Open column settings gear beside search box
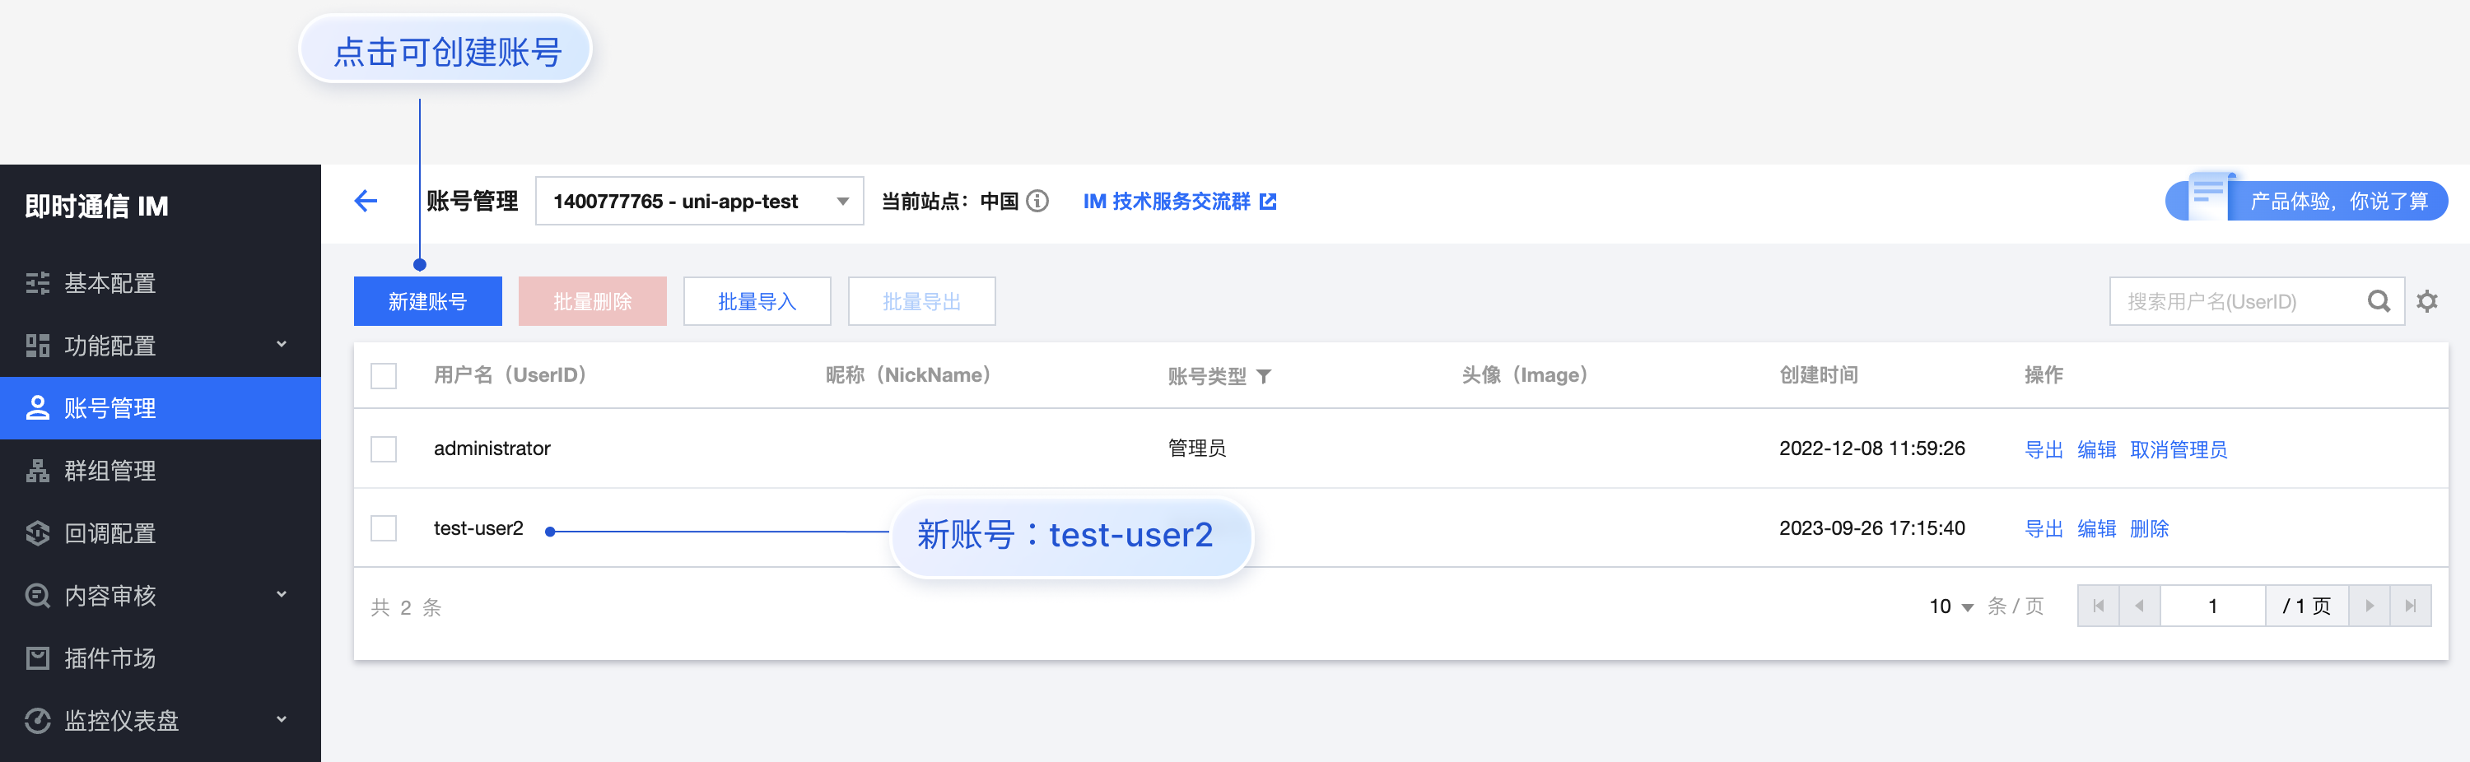This screenshot has height=762, width=2470. point(2428,300)
